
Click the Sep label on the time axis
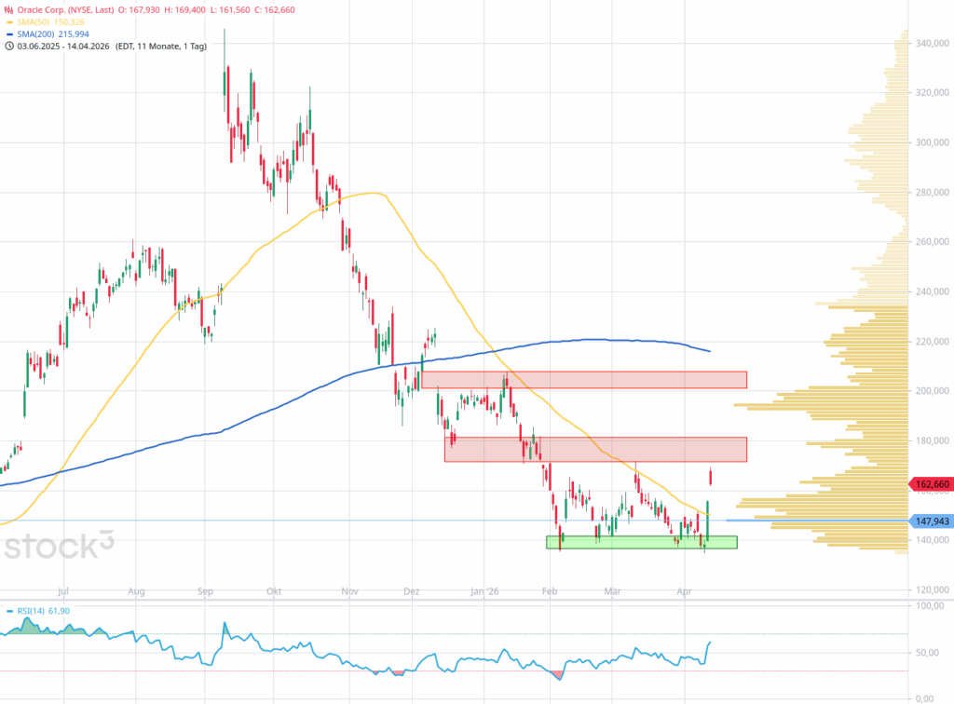207,590
